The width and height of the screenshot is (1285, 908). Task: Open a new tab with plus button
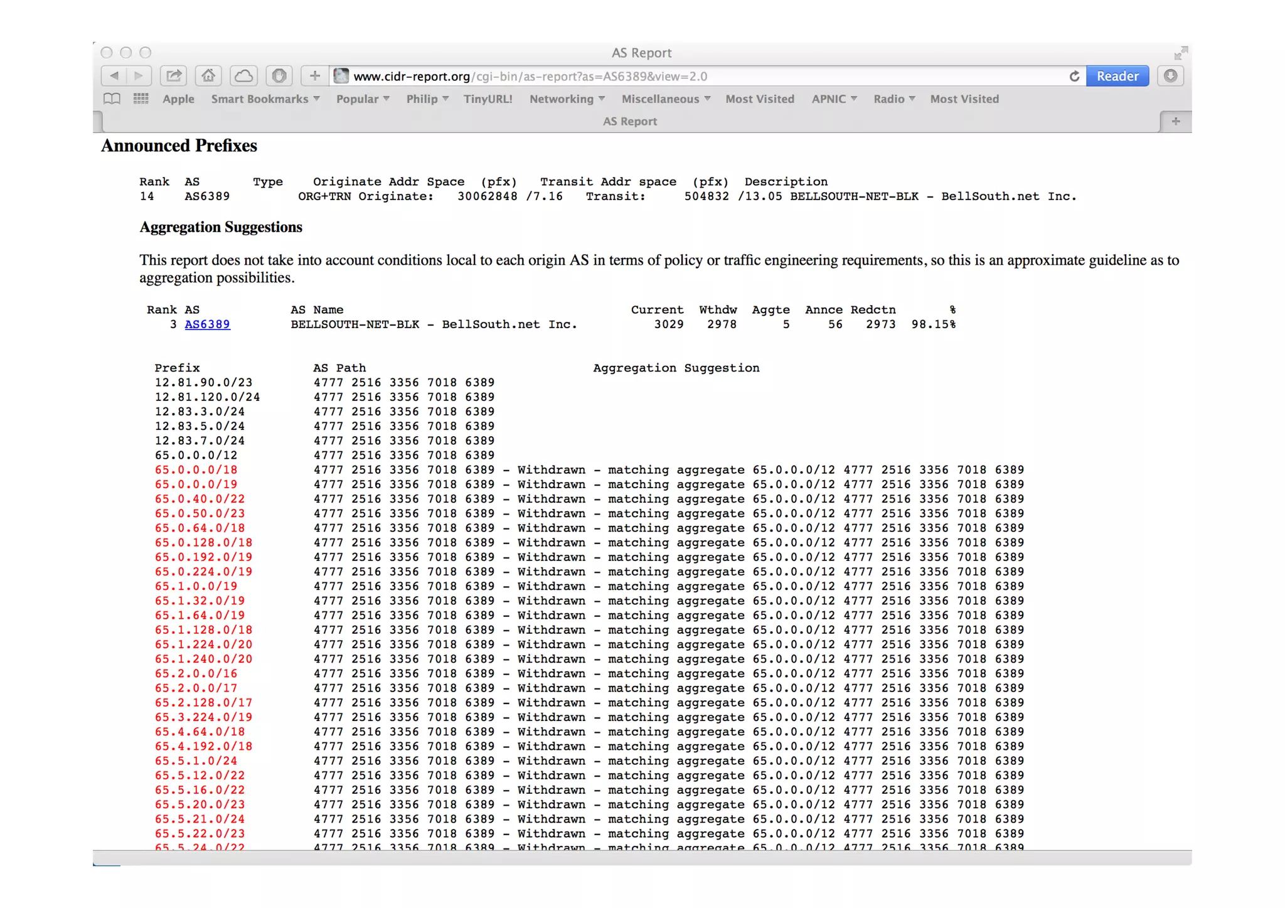pyautogui.click(x=1175, y=121)
